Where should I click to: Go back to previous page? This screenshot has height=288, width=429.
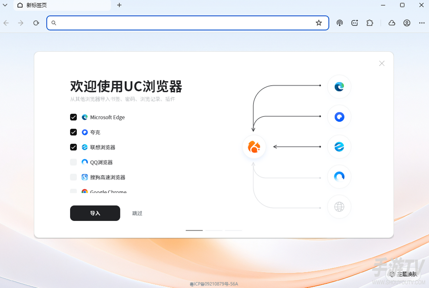(x=6, y=23)
